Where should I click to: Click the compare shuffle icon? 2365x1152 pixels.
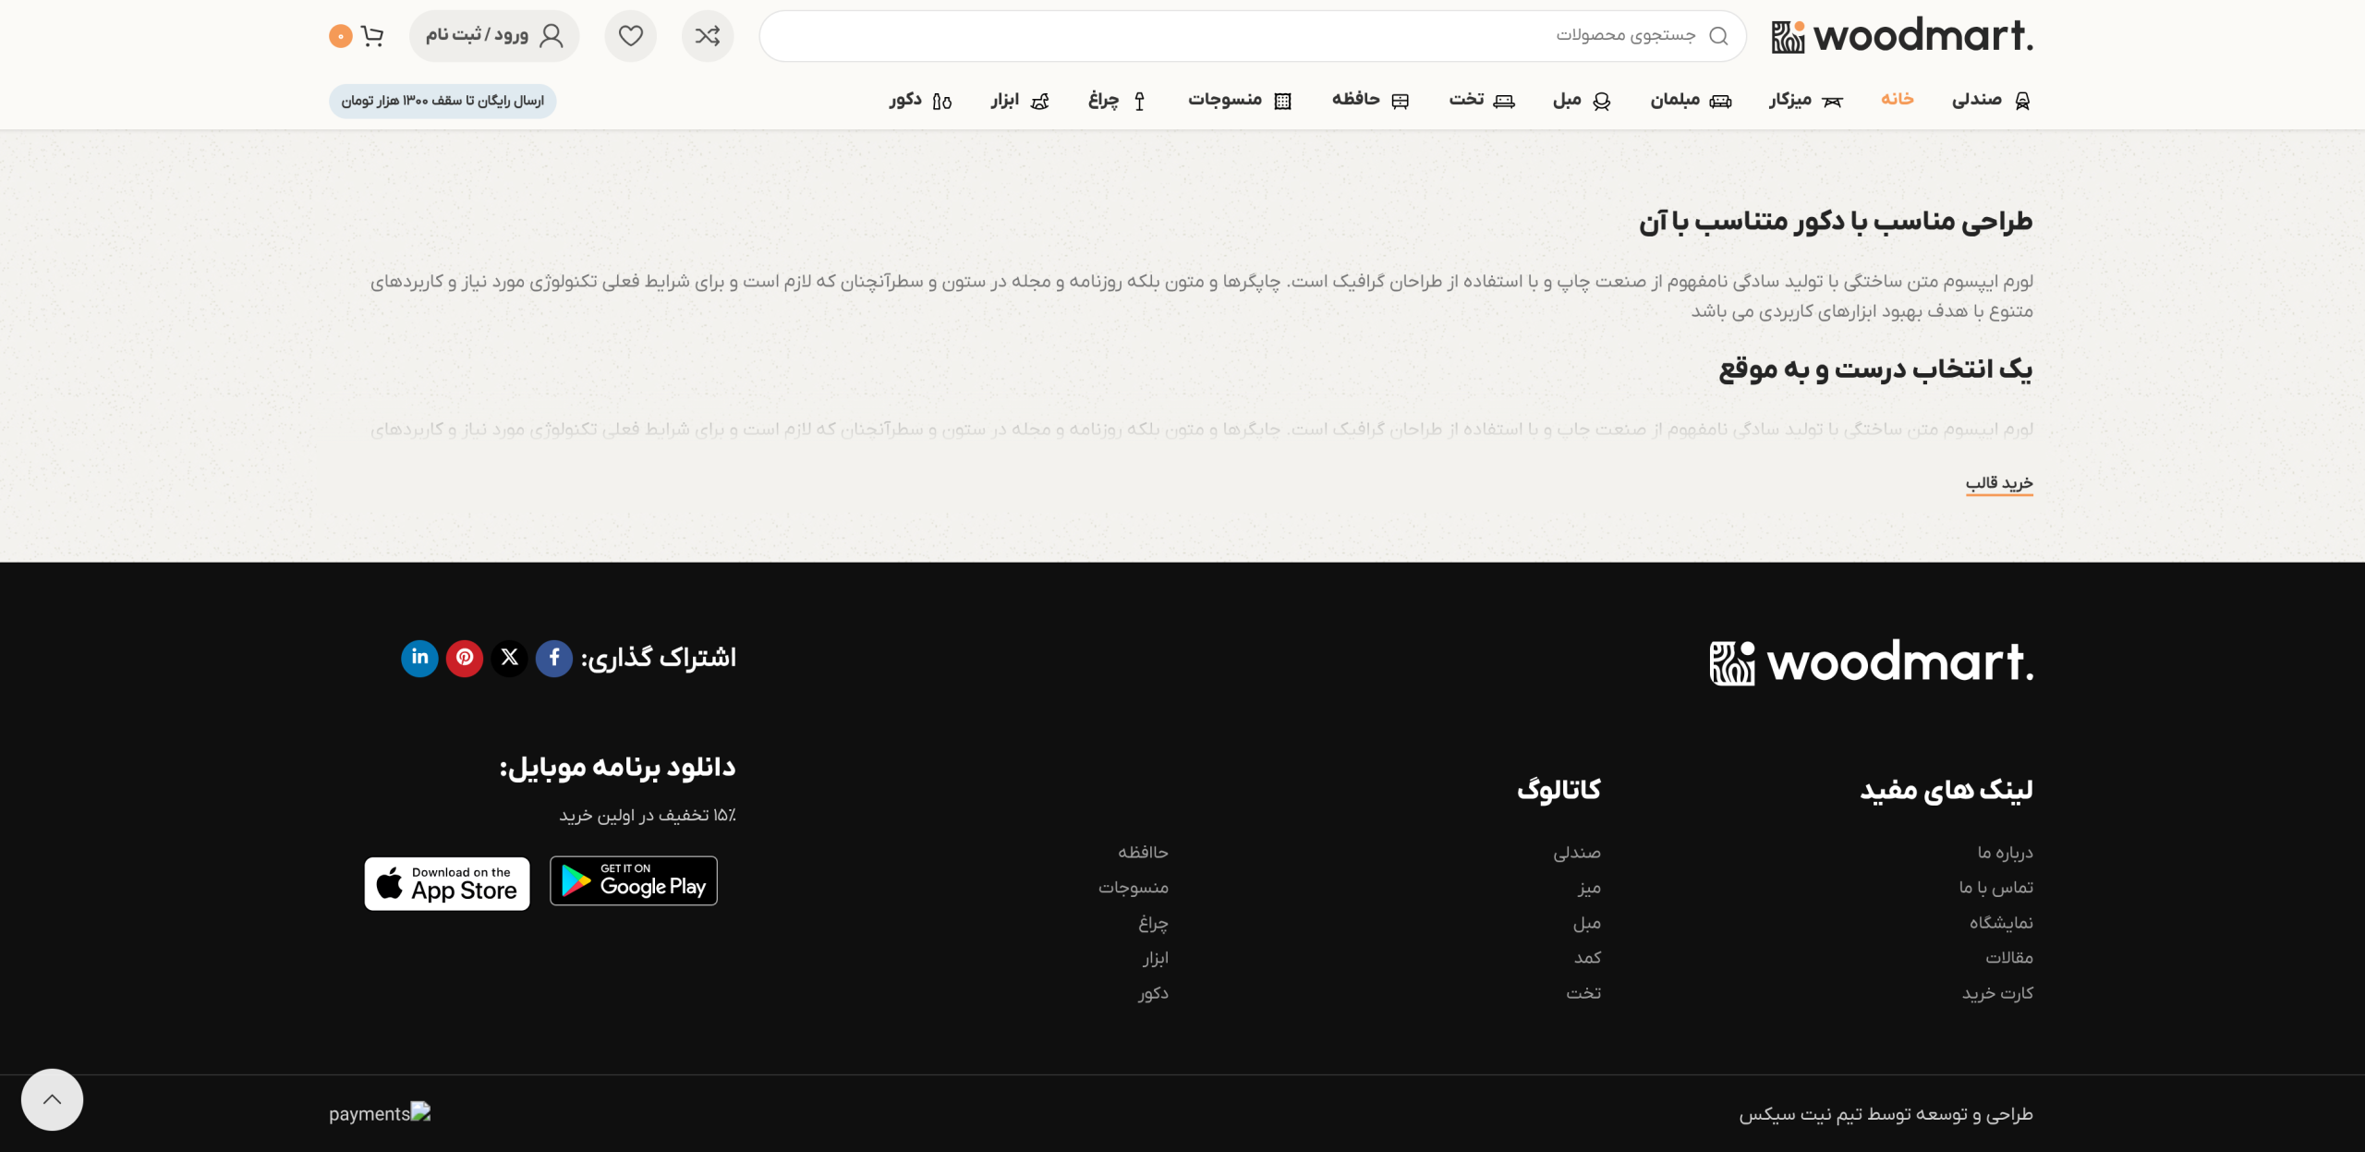coord(708,36)
